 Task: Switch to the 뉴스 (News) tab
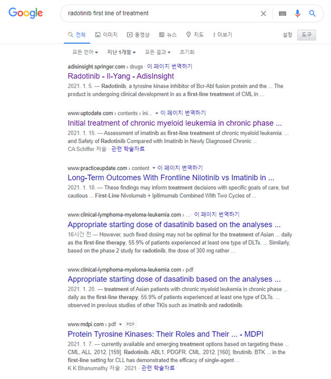click(168, 35)
